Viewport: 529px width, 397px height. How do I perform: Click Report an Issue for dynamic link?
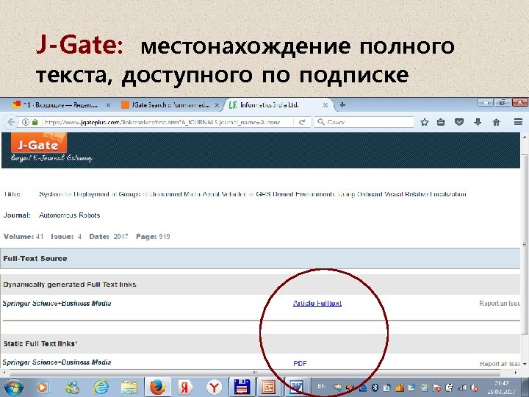tap(500, 304)
